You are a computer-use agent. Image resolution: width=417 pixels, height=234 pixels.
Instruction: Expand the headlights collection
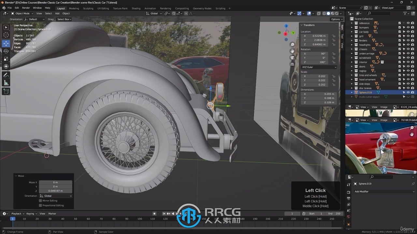352,45
